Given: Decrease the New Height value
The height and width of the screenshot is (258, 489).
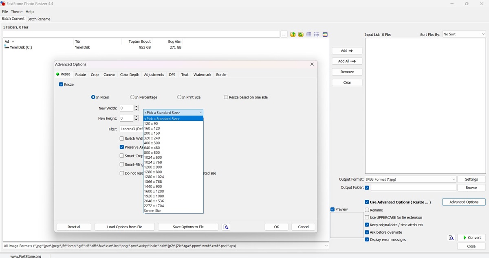Looking at the screenshot, I should click(x=136, y=120).
